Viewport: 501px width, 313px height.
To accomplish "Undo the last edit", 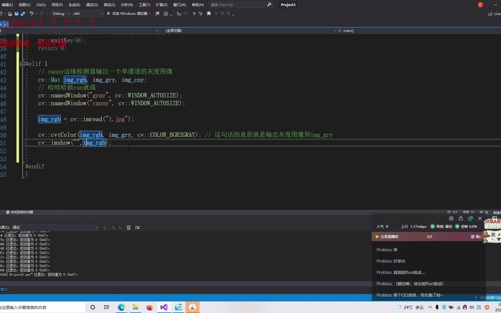I will 31,14.
